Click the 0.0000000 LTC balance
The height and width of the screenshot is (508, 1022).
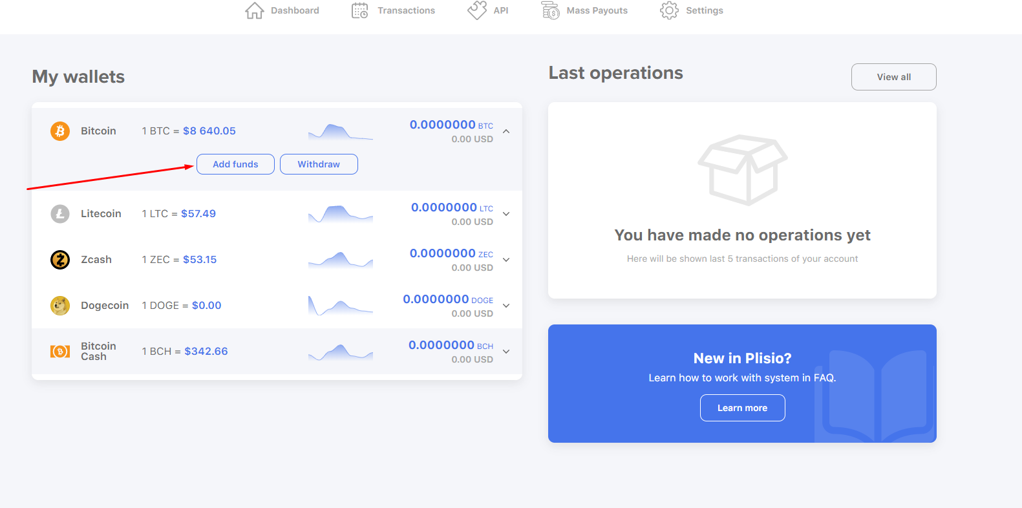[x=452, y=207]
